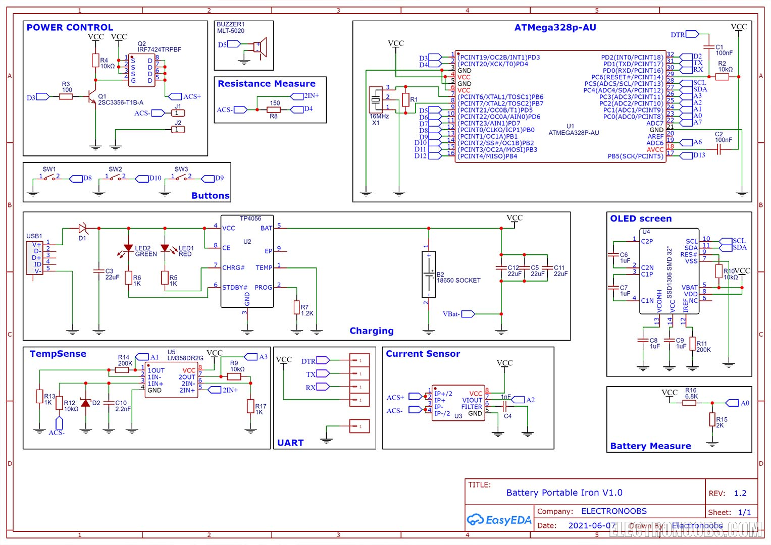Click the "Battery Measure" section label
The width and height of the screenshot is (771, 545).
click(x=650, y=446)
